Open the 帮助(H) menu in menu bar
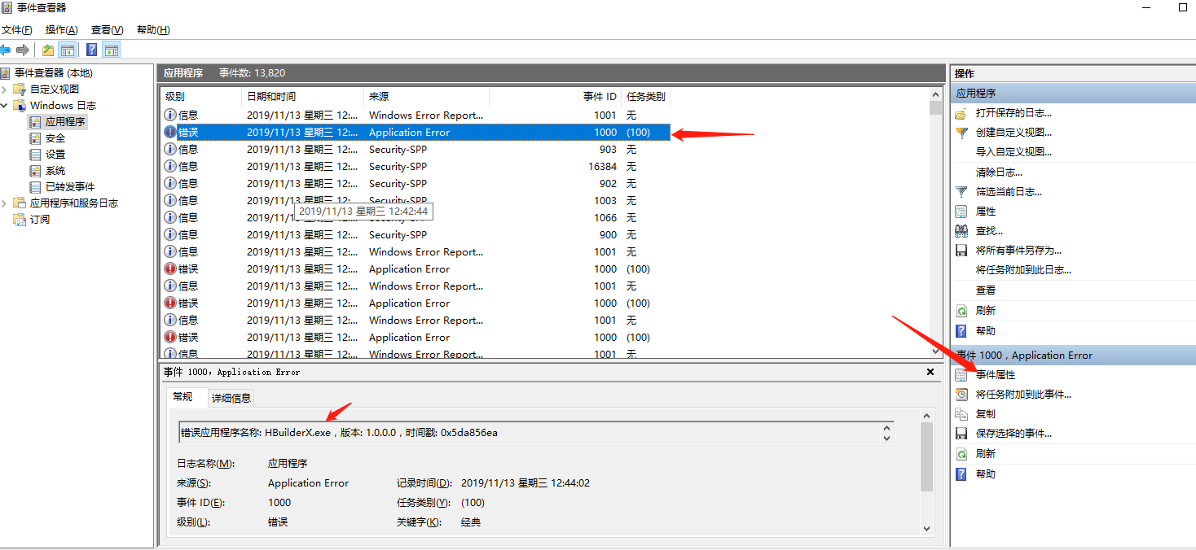 click(153, 30)
